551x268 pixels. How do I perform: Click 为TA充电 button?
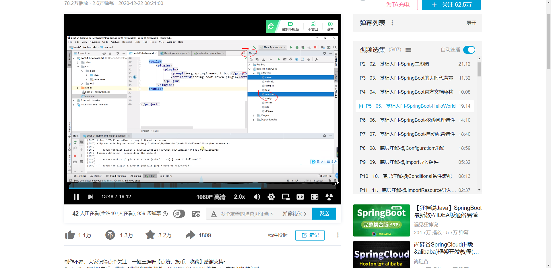pos(398,5)
